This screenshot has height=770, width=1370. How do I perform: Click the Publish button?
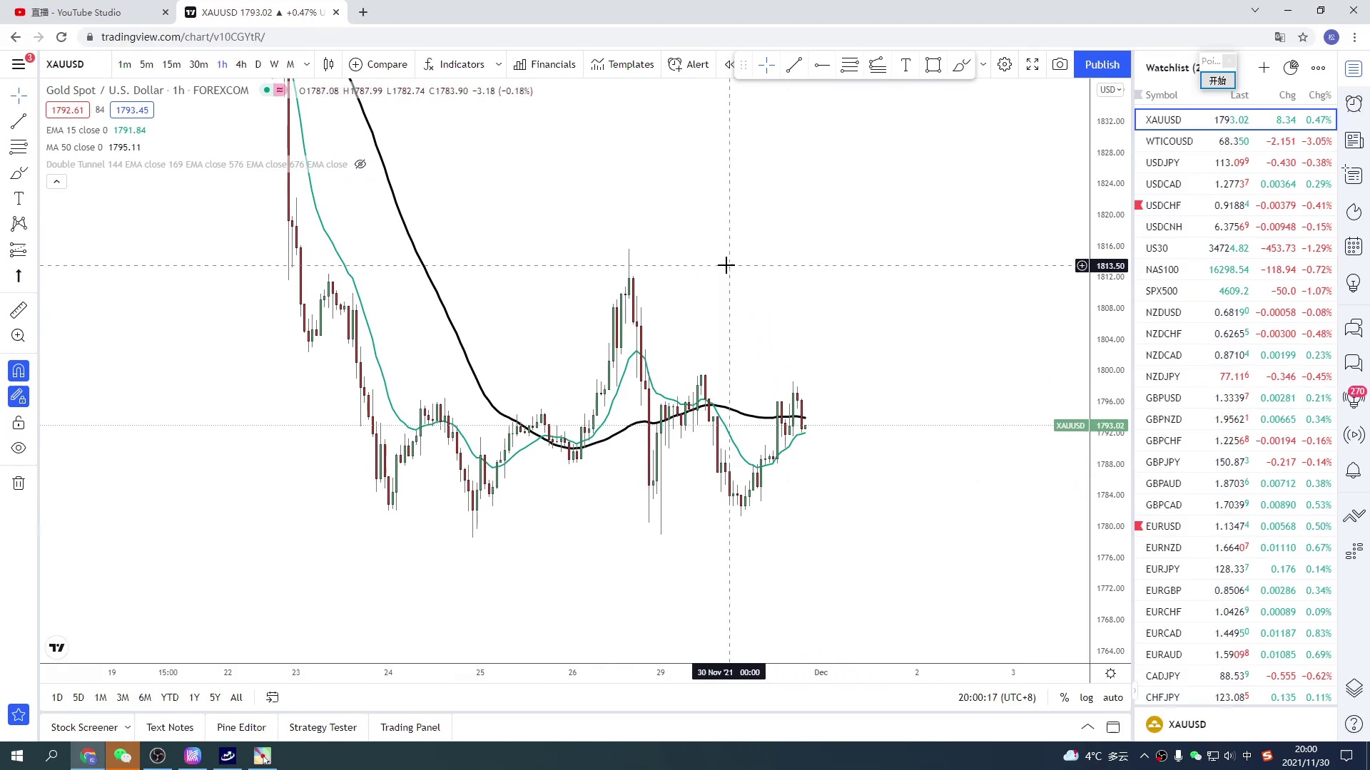click(x=1102, y=64)
